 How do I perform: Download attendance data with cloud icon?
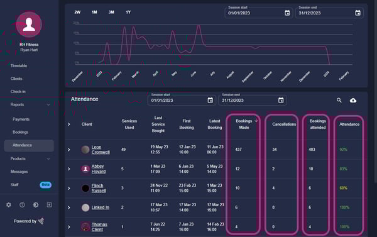(353, 101)
